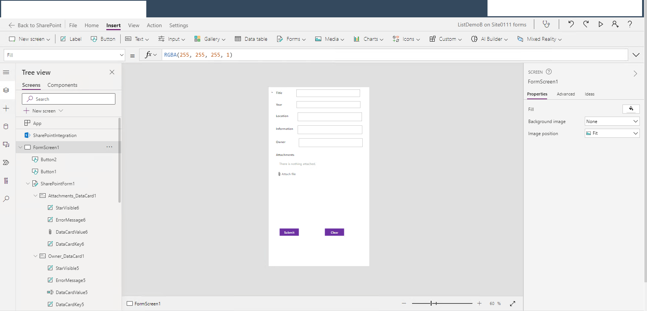Open Advanced tools icon in left rail

click(6, 181)
